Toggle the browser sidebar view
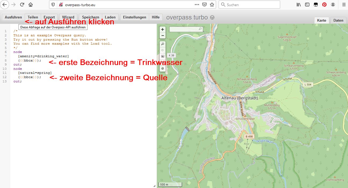Viewport: 348px width, 188px height. [307, 5]
